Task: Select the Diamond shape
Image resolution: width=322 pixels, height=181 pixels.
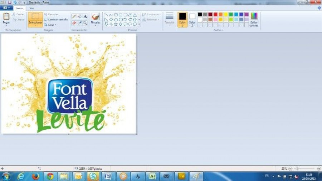Action: coord(111,20)
